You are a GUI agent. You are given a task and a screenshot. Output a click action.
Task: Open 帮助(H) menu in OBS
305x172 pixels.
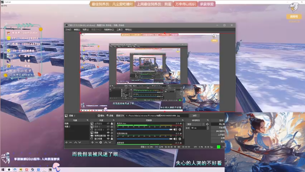tap(128, 30)
